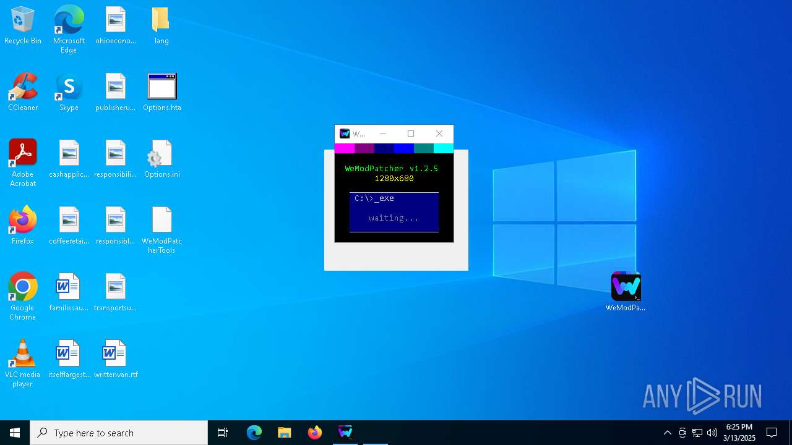Open the lang folder on desktop

click(x=161, y=26)
